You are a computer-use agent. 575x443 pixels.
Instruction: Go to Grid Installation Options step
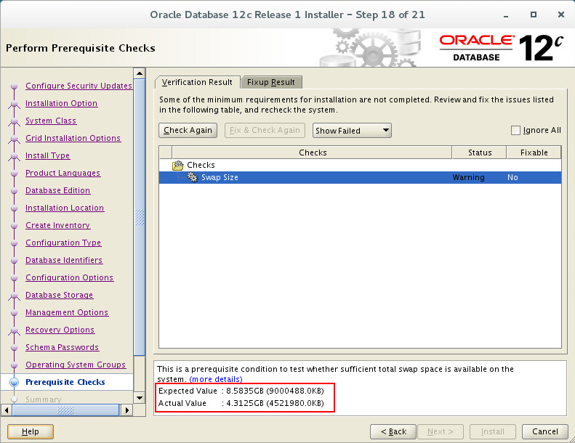(73, 138)
